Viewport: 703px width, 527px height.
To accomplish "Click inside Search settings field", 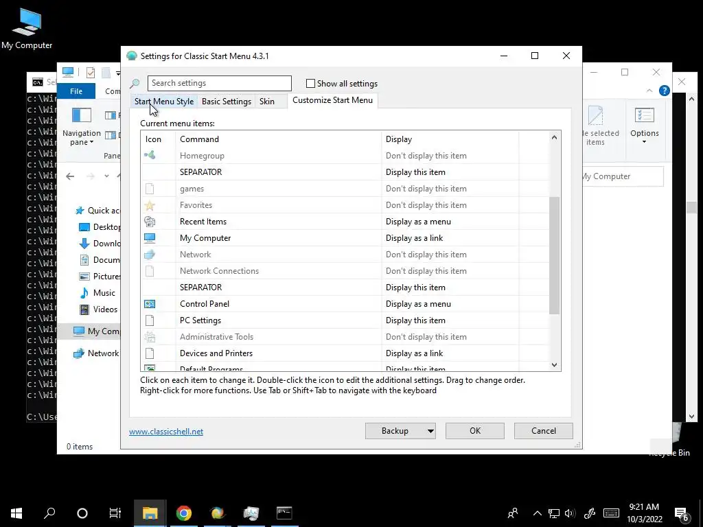I will tap(220, 83).
